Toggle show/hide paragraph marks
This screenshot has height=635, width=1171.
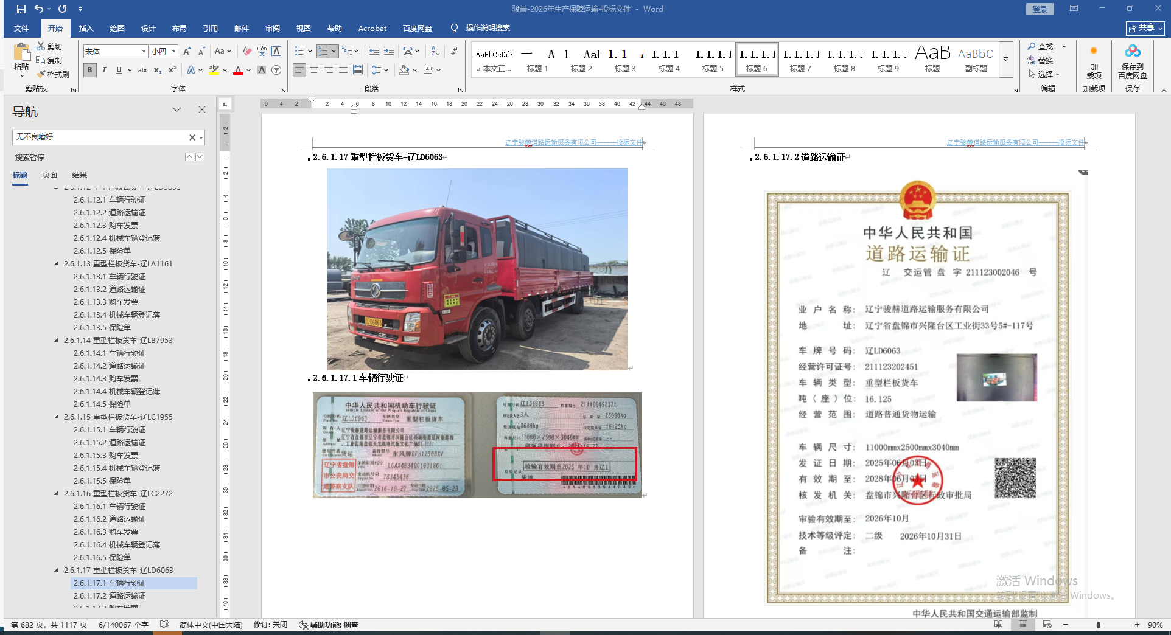tap(455, 52)
